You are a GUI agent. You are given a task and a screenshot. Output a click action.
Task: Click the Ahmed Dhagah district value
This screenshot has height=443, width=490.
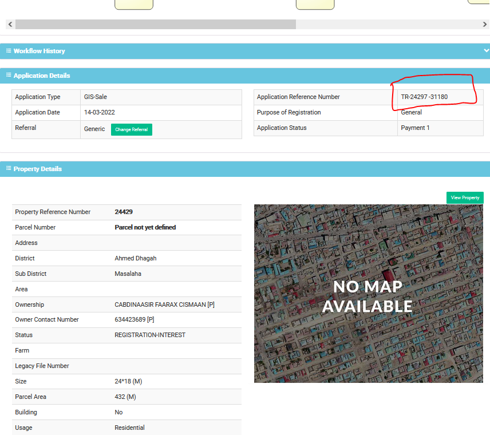[x=136, y=258]
